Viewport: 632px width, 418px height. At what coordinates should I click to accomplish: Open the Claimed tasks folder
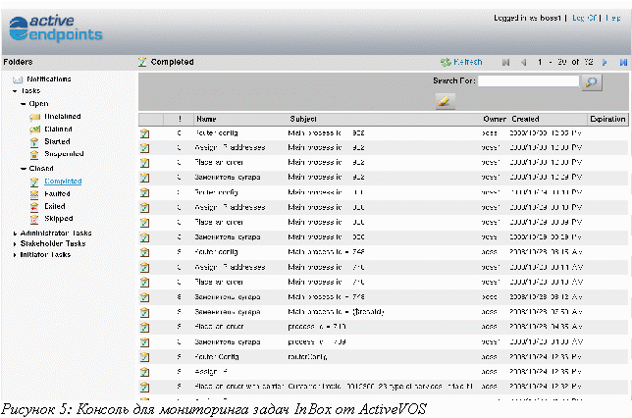click(59, 129)
